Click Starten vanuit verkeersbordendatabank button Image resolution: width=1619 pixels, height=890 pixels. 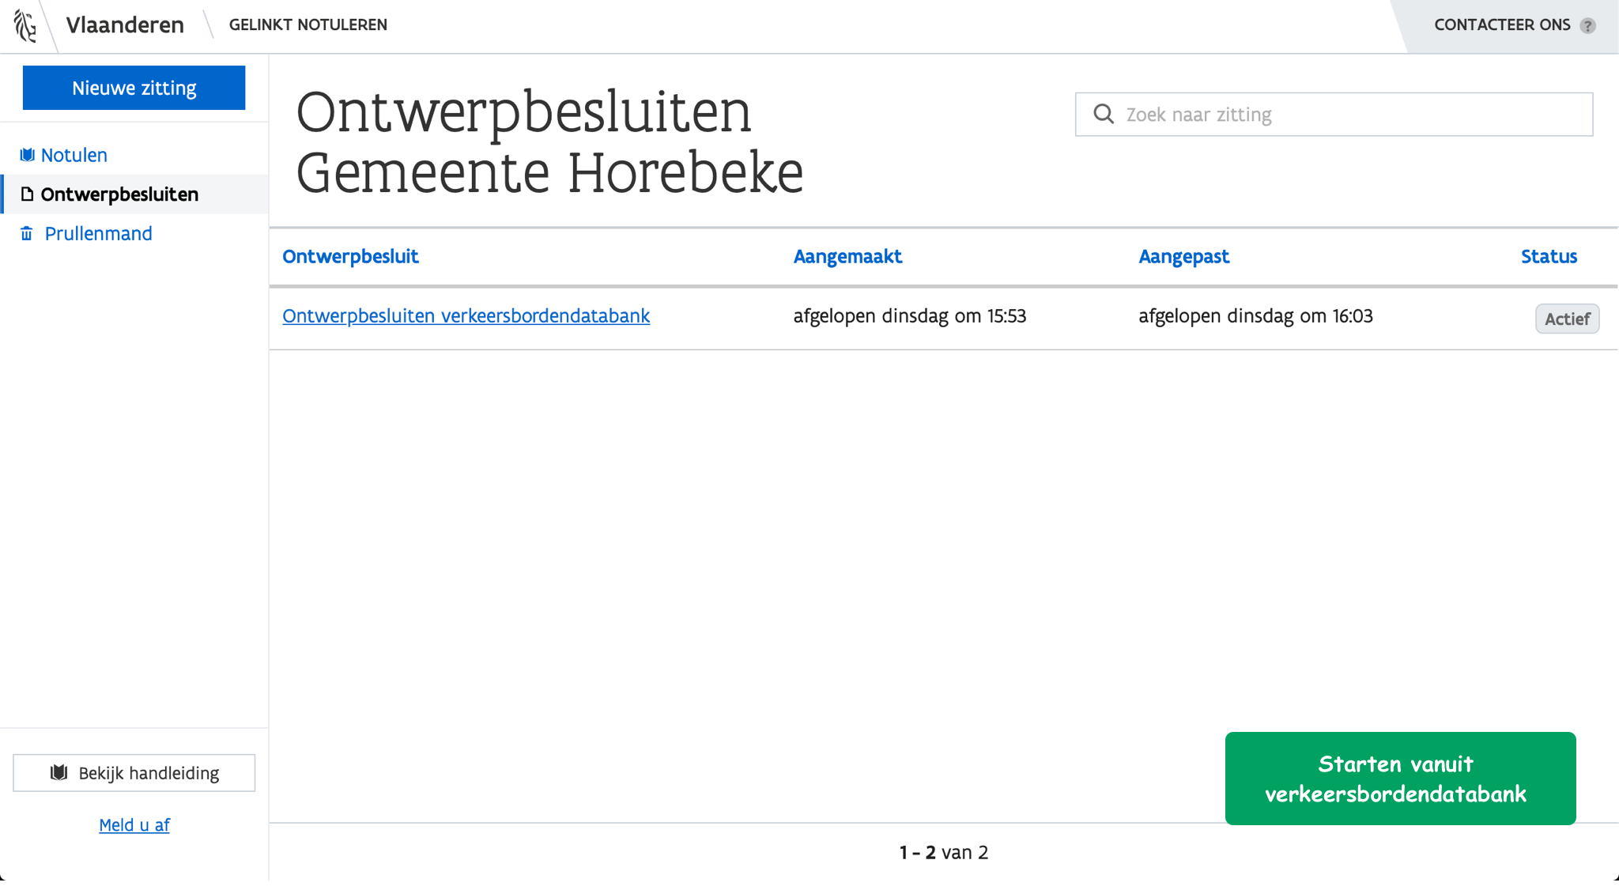tap(1400, 779)
